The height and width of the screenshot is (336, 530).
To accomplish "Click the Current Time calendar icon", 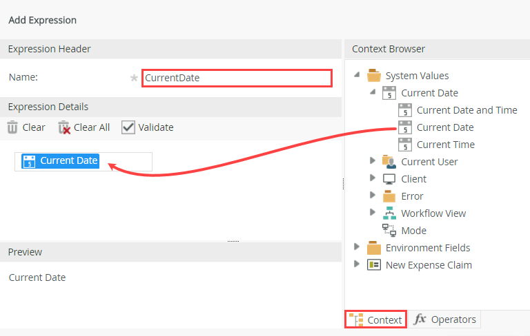I will coord(405,145).
